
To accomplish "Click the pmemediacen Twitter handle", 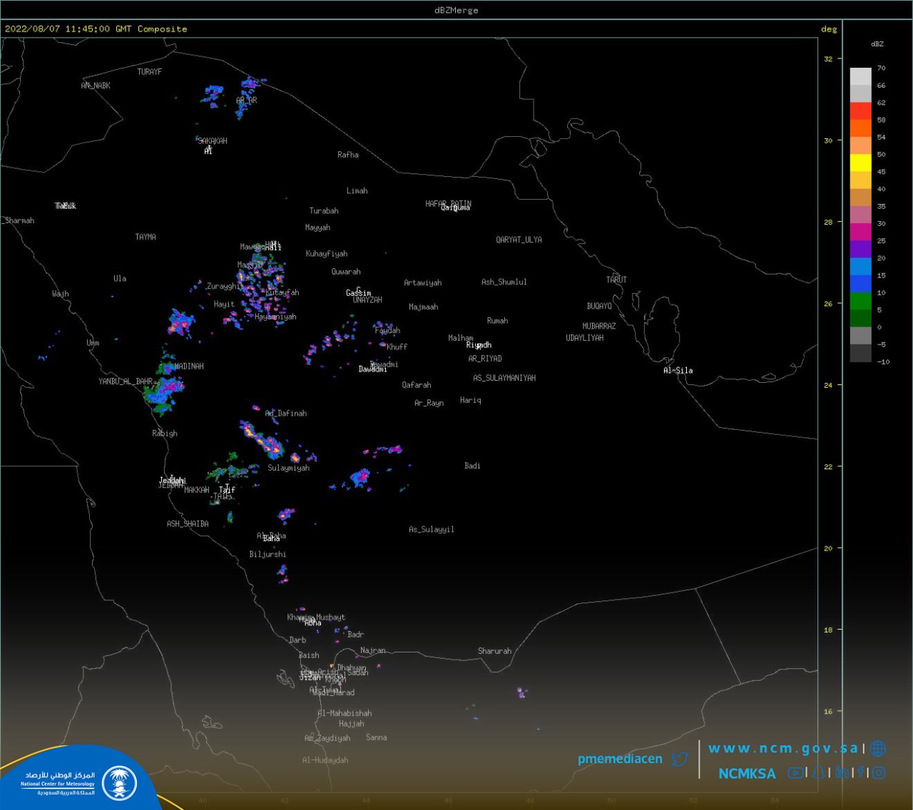I will tap(620, 759).
